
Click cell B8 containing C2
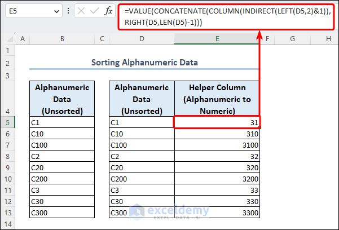click(x=62, y=156)
